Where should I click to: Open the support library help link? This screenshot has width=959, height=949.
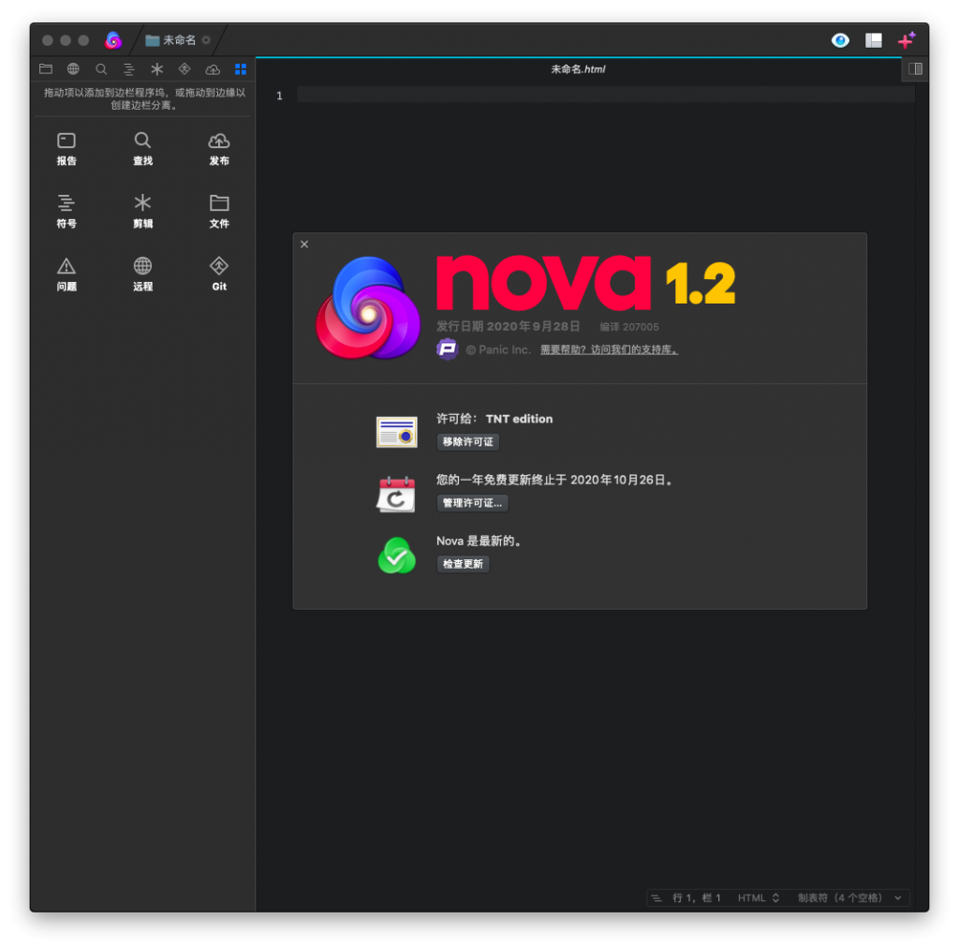pos(609,349)
